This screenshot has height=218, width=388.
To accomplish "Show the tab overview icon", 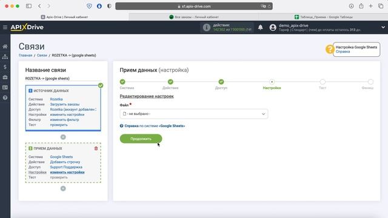I will (x=381, y=6).
